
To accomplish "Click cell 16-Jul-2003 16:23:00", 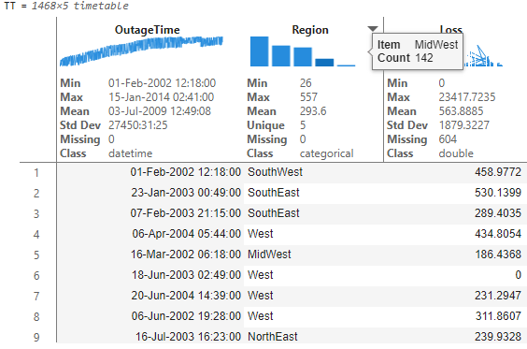I will (188, 337).
